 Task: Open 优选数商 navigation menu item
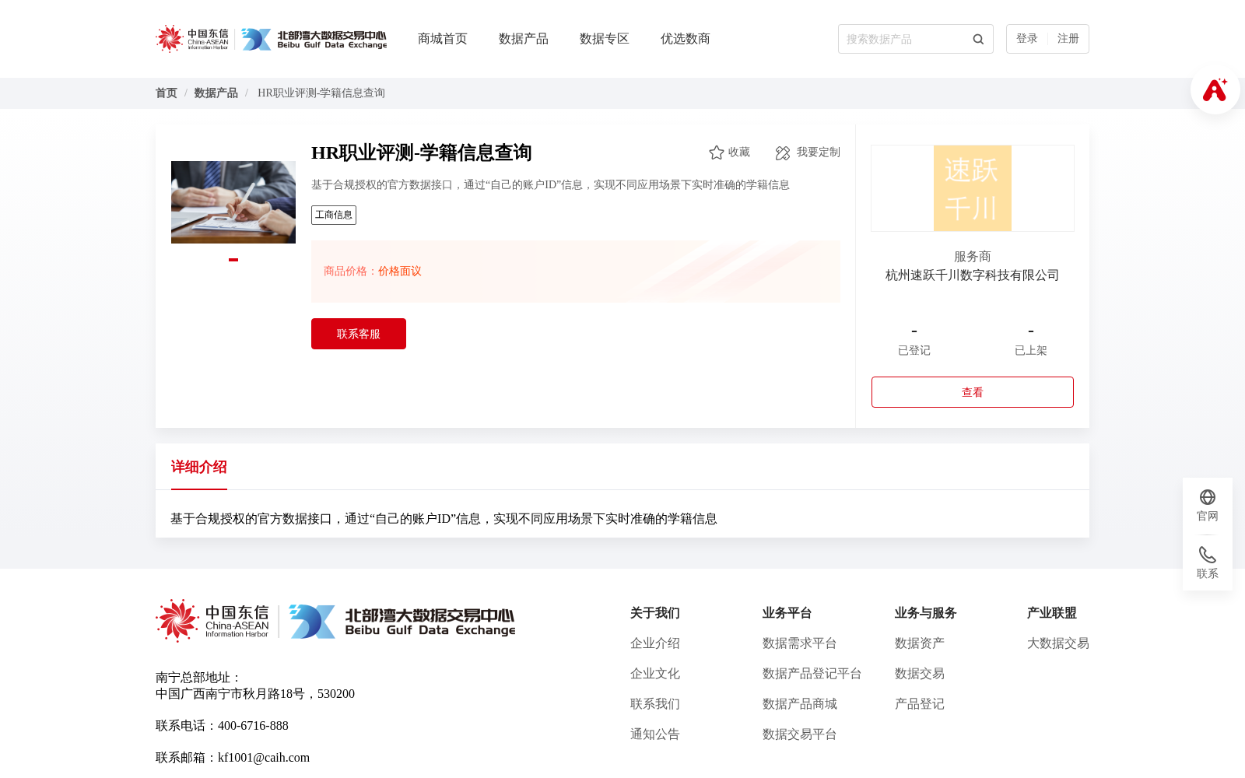click(x=686, y=39)
